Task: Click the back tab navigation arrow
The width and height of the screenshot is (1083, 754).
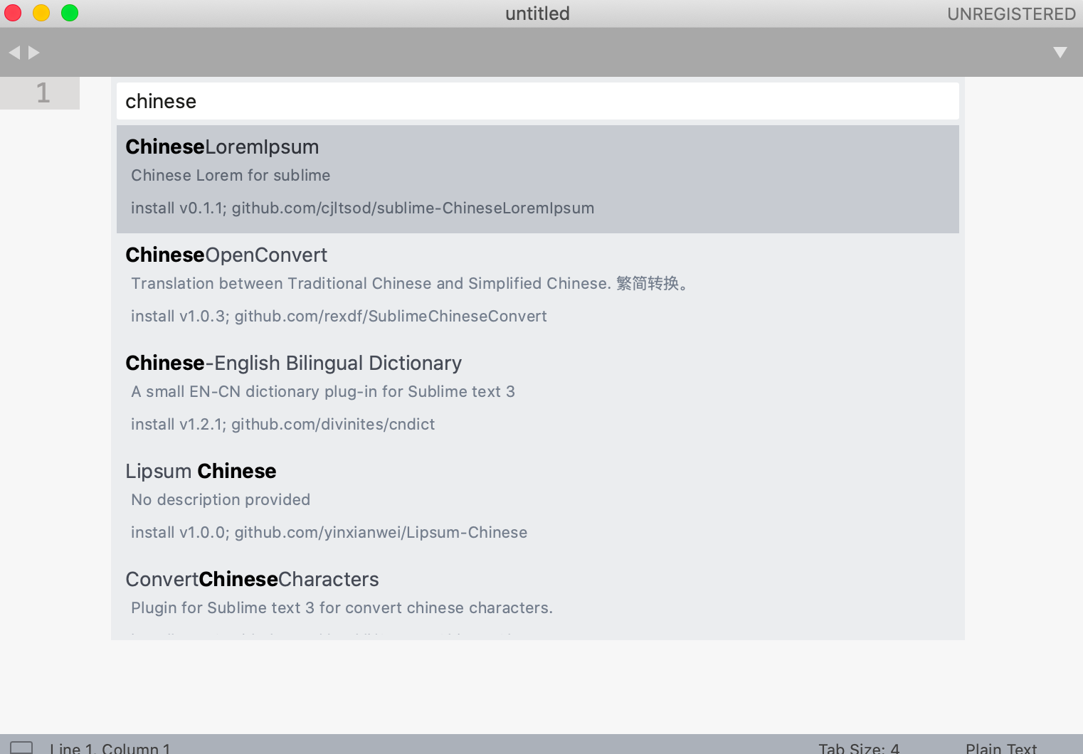Action: (14, 53)
